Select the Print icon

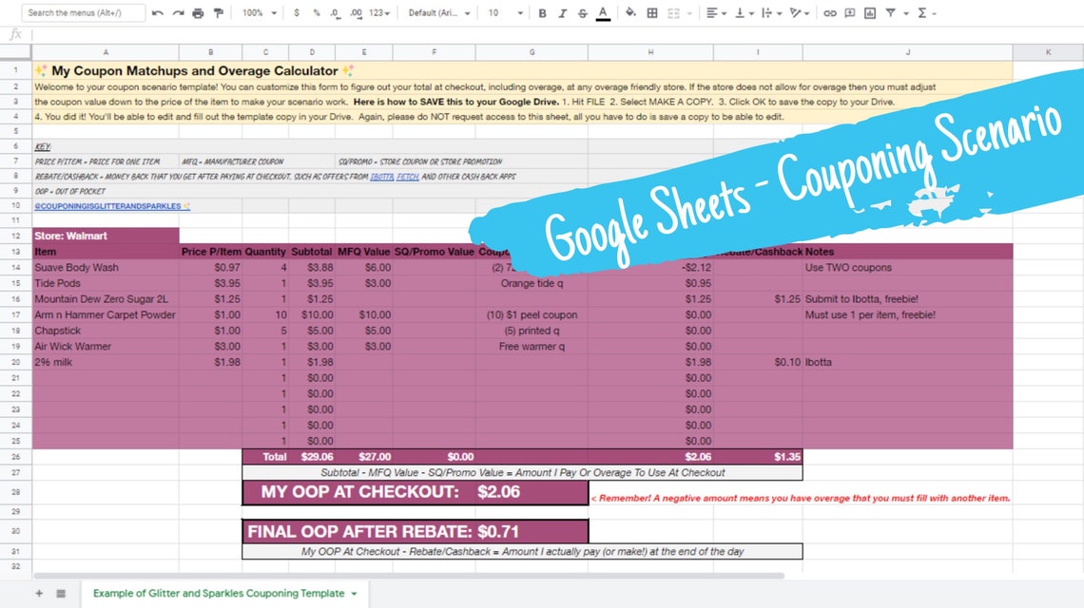[198, 12]
